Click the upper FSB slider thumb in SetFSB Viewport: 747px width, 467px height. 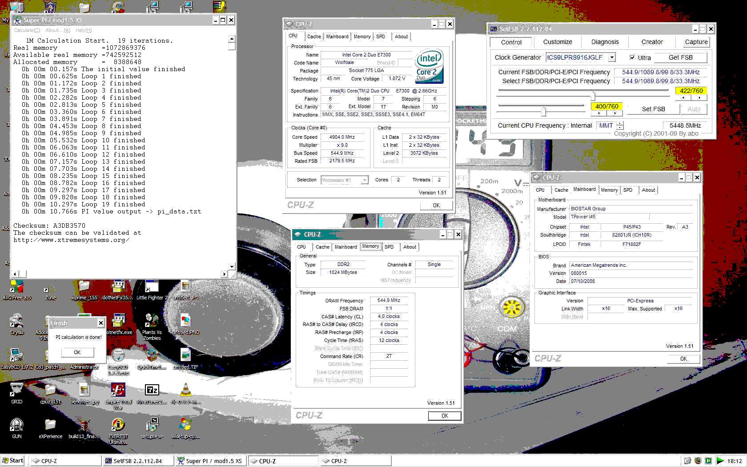593,95
